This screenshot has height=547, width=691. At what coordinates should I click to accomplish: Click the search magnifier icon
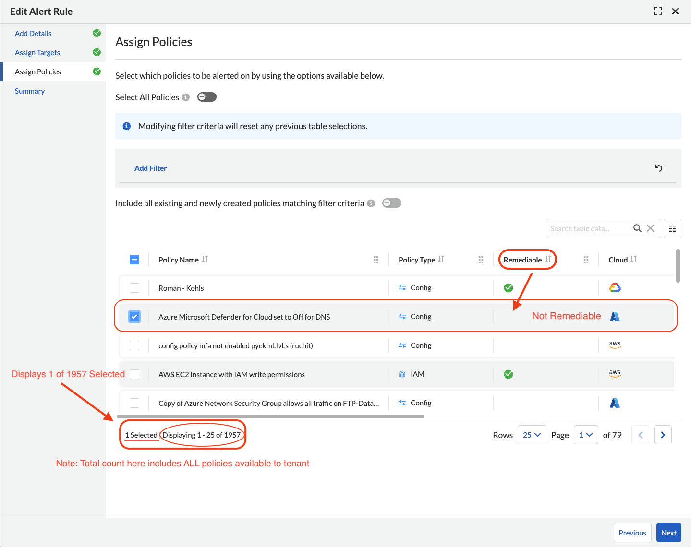[x=637, y=228]
